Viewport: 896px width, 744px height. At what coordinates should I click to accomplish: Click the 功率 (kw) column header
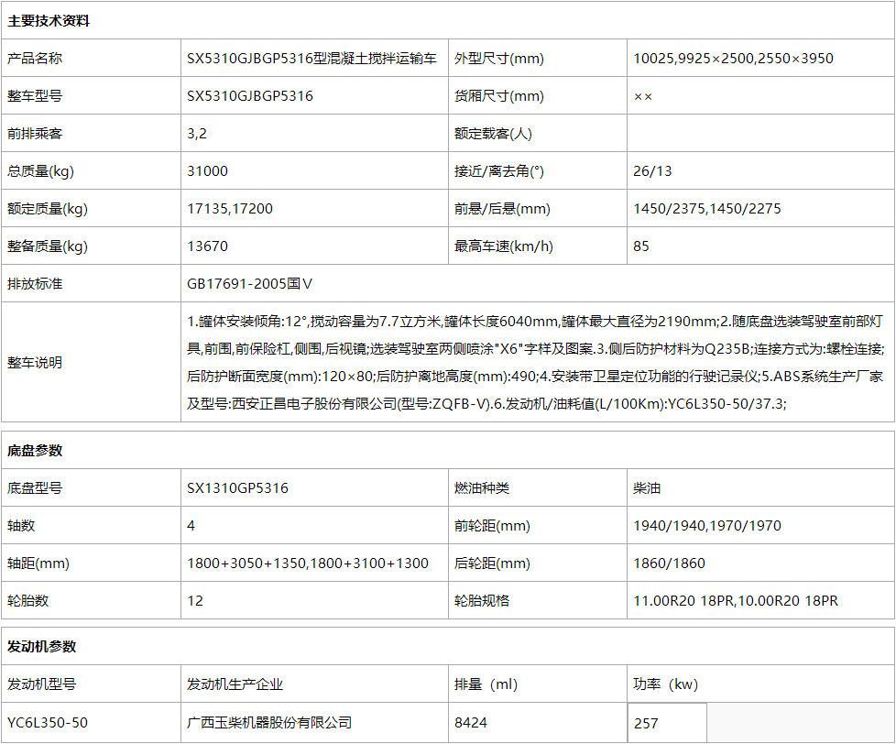click(666, 684)
